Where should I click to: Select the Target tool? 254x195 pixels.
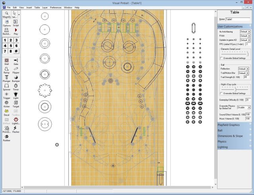(16, 104)
